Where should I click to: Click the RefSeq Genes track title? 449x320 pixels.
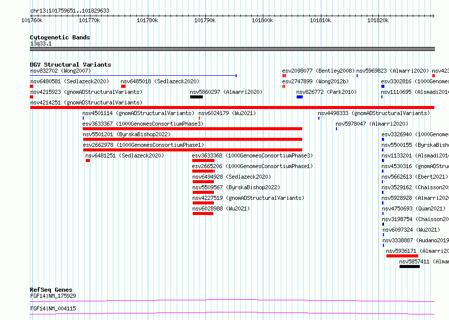pos(51,290)
